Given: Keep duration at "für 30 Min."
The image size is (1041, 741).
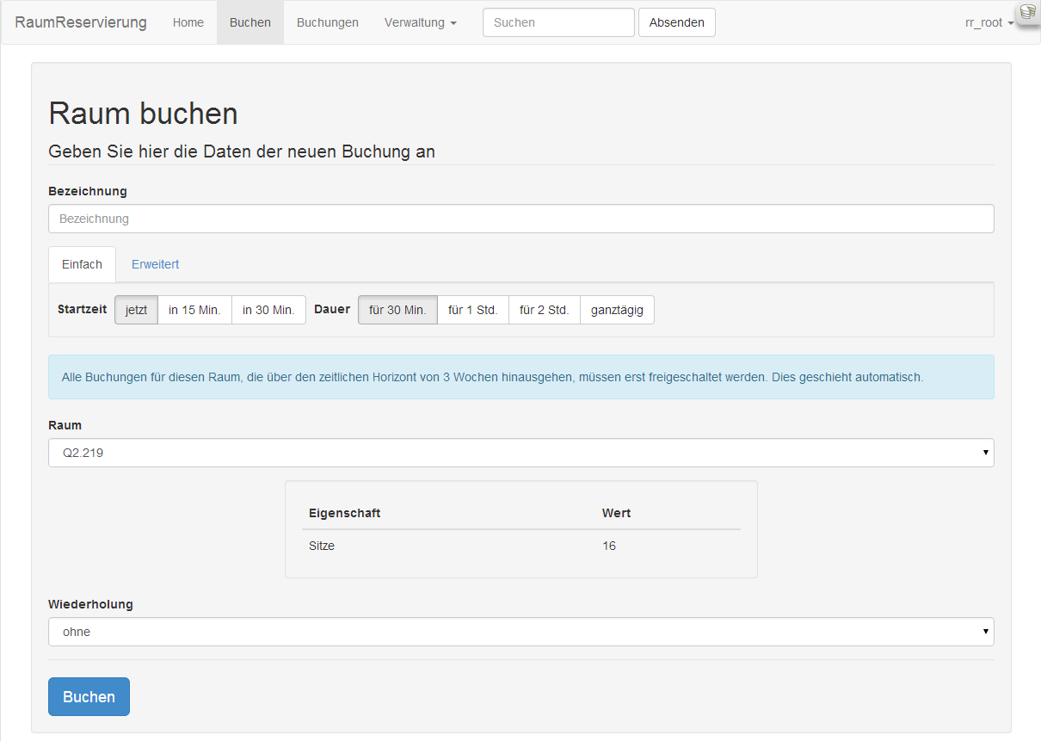Looking at the screenshot, I should point(397,309).
